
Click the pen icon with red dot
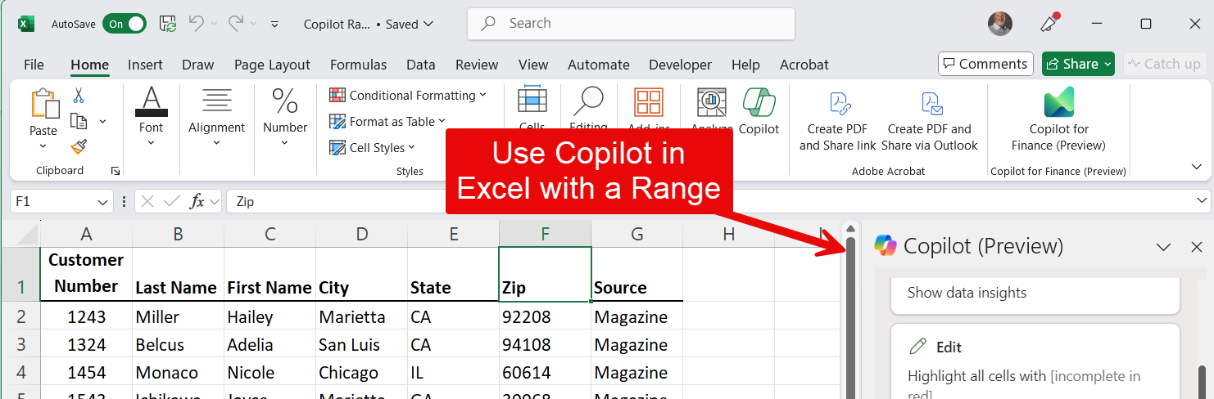click(1049, 23)
